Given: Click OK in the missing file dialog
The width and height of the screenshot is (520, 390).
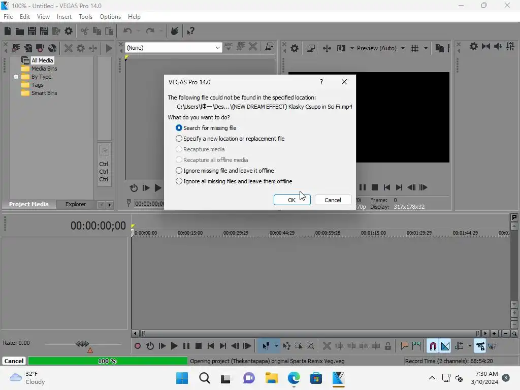Looking at the screenshot, I should [x=292, y=200].
